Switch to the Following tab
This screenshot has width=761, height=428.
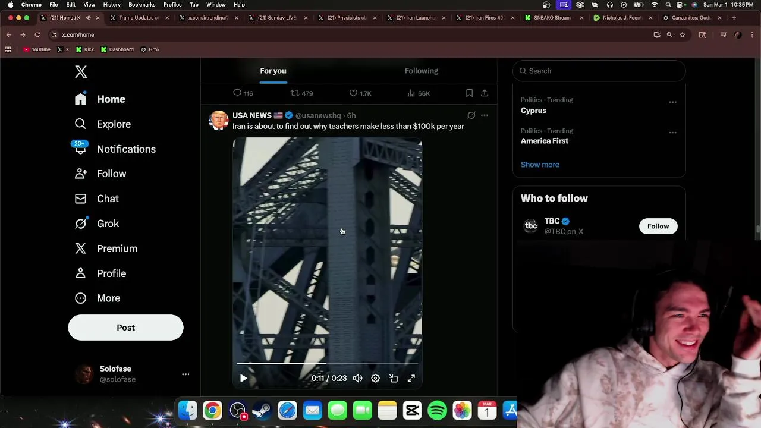[422, 71]
